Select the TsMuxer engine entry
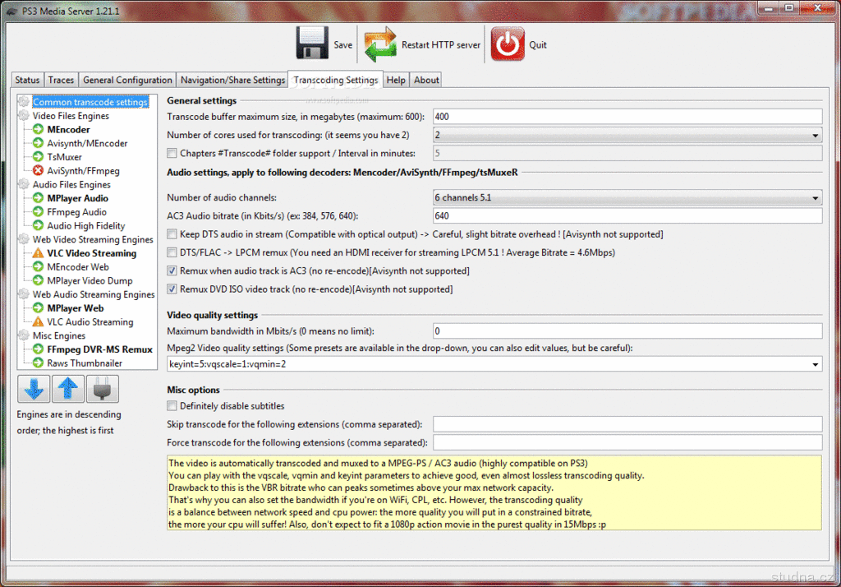The height and width of the screenshot is (587, 841). pos(64,157)
